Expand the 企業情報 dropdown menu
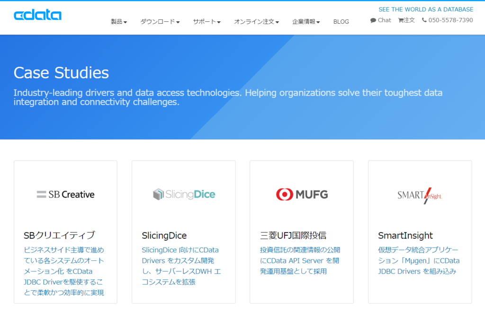Image resolution: width=485 pixels, height=312 pixels. [306, 22]
